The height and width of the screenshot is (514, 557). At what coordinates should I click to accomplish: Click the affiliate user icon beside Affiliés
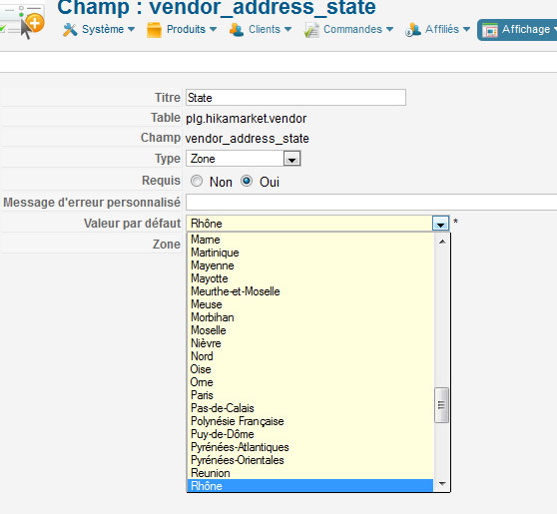pyautogui.click(x=413, y=30)
